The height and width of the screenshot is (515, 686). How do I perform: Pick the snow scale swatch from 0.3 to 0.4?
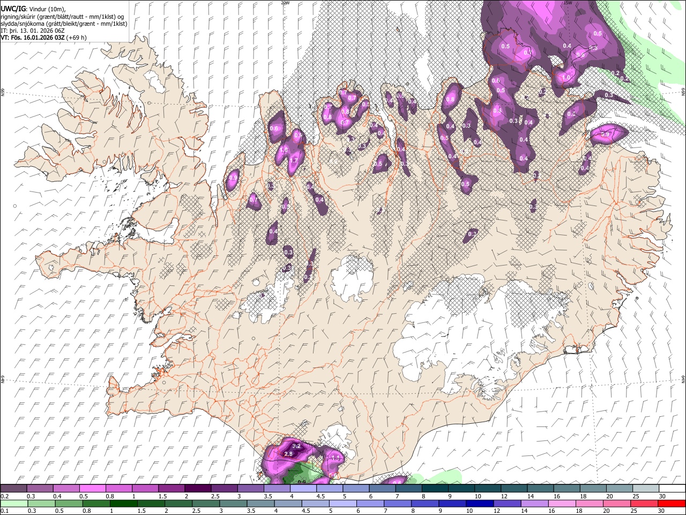pos(40,489)
